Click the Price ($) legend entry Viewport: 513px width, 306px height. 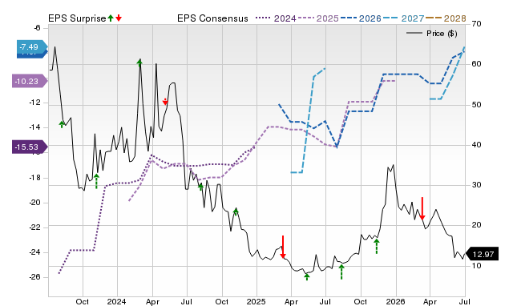point(431,34)
